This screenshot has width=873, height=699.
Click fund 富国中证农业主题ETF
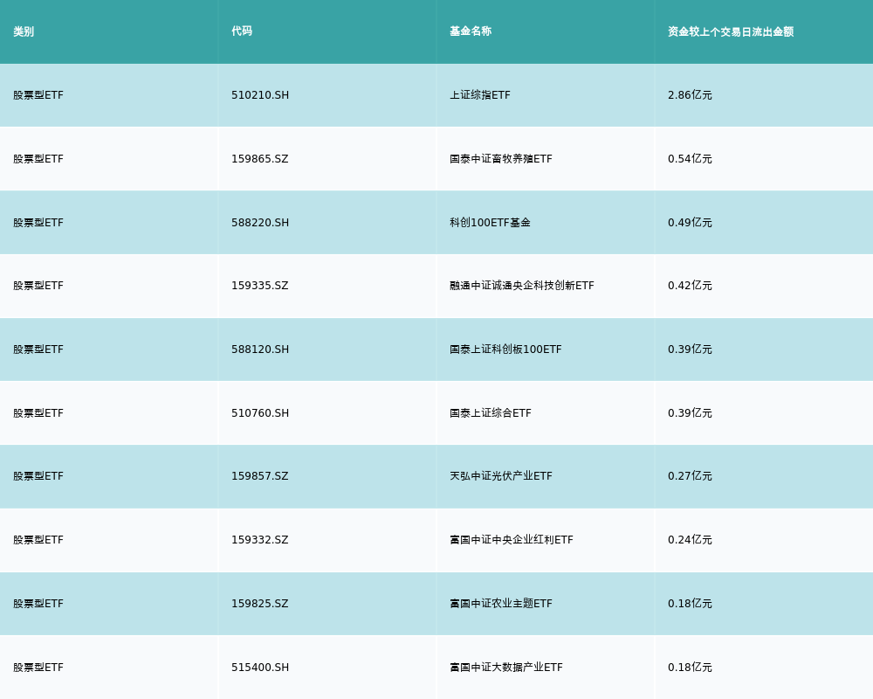pos(501,604)
